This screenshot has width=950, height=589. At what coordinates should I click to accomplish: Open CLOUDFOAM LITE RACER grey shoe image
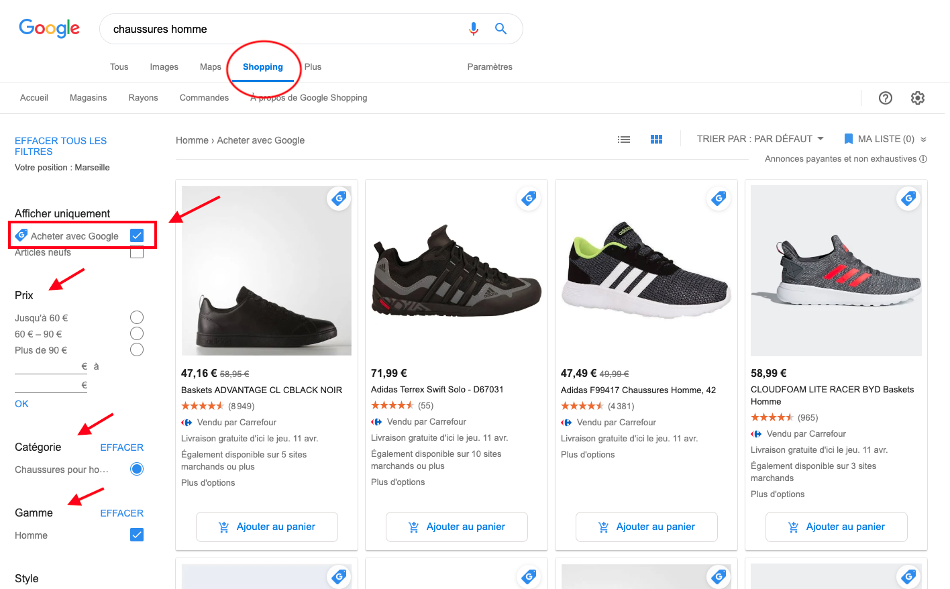836,271
